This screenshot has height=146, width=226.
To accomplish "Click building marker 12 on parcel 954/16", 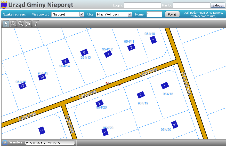I will click(23, 86).
